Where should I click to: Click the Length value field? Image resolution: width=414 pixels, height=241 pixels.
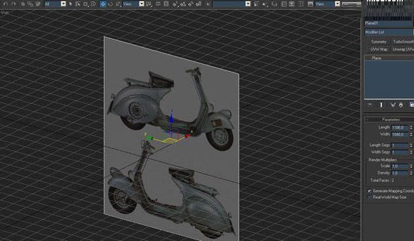(399, 128)
